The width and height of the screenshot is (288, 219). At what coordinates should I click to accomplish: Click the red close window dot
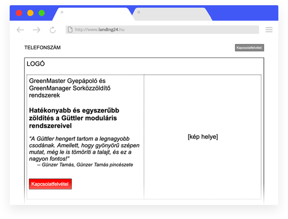[19, 13]
